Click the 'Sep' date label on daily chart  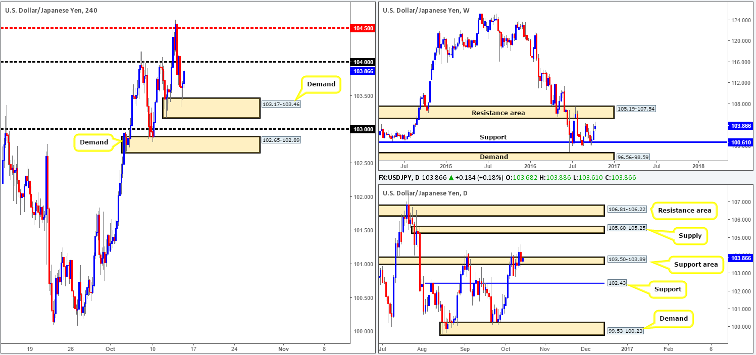click(465, 349)
